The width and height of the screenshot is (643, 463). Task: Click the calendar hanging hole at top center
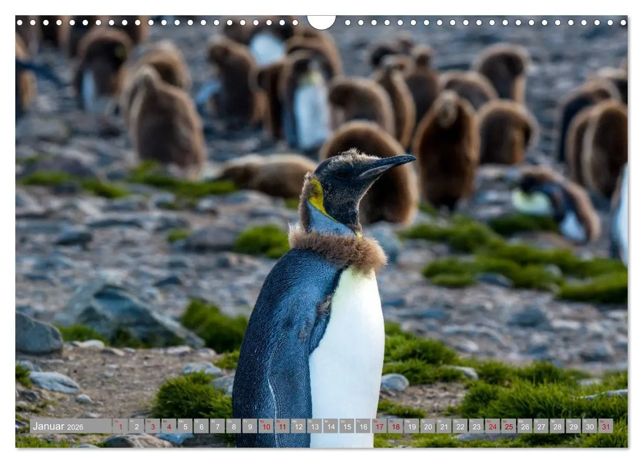(x=321, y=22)
